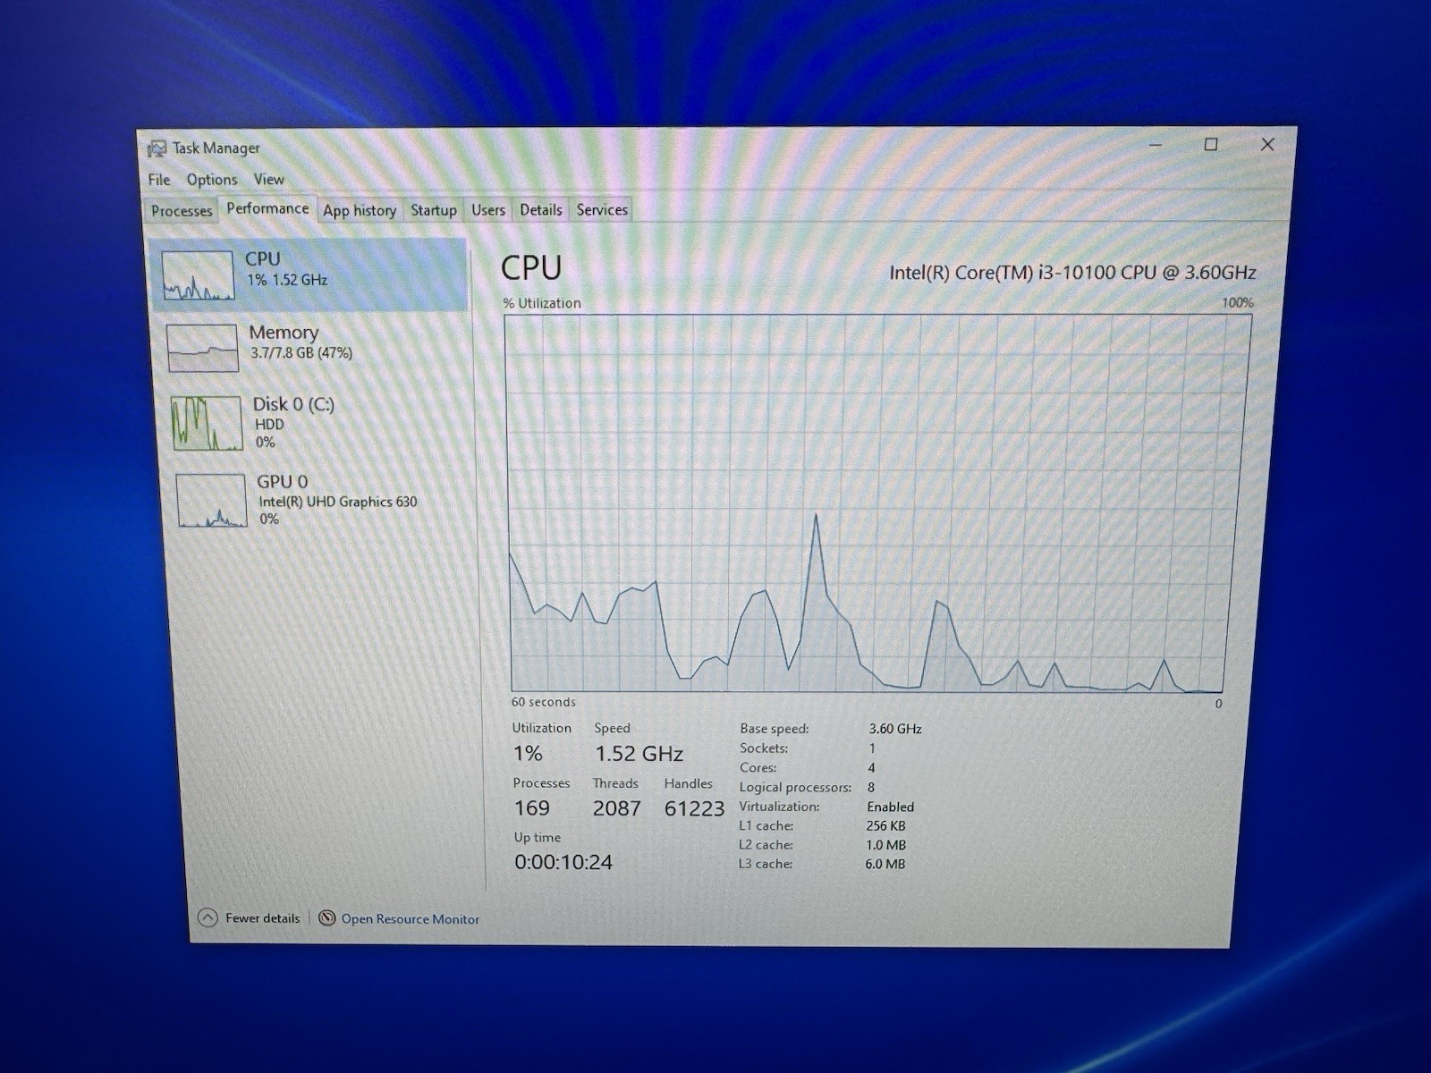Click the Logical processors value 8

pos(871,788)
